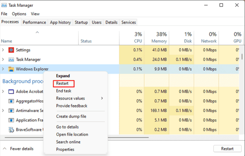
Task: Click the Windows Explorer folder icon
Action: pos(11,69)
